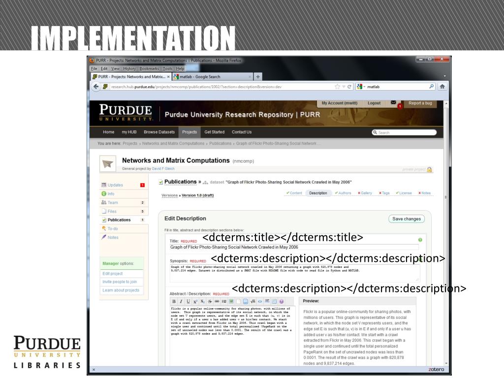This screenshot has height=378, width=504.
Task: Insert a table using the table icon
Action: point(274,302)
